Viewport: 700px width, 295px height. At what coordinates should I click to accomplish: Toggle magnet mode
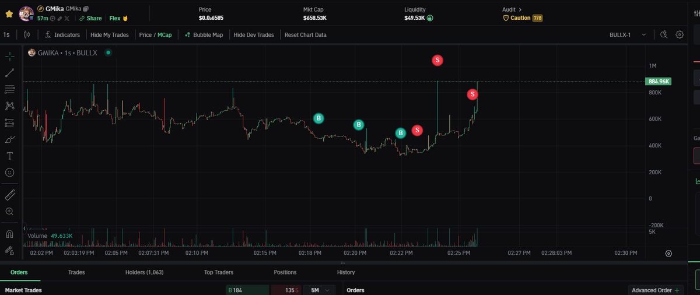pos(9,234)
